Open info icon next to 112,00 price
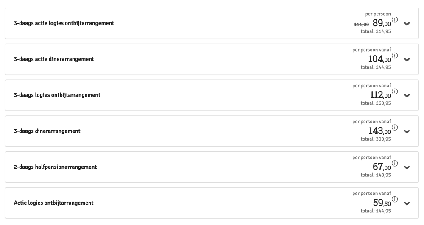 click(395, 92)
